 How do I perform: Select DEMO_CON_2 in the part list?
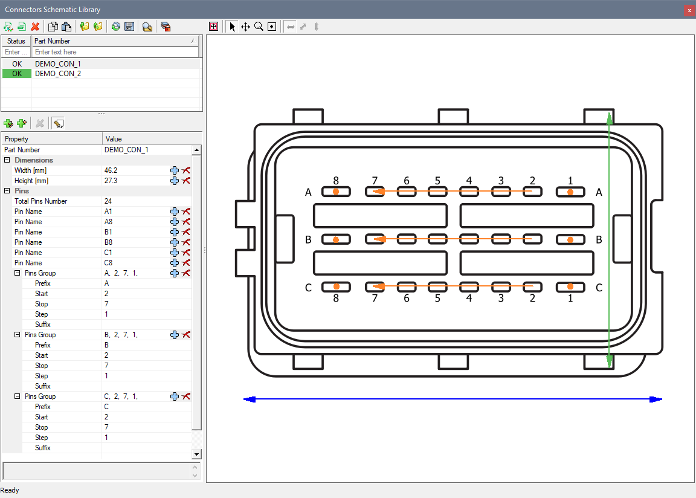point(58,74)
